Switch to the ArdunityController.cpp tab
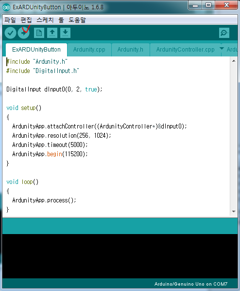The image size is (240, 291). point(185,50)
